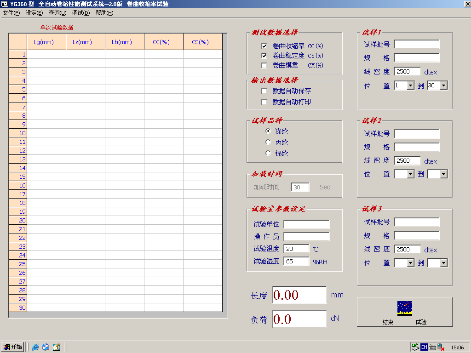
Task: Choose the 锦纶 sample type radio button
Action: [x=268, y=154]
